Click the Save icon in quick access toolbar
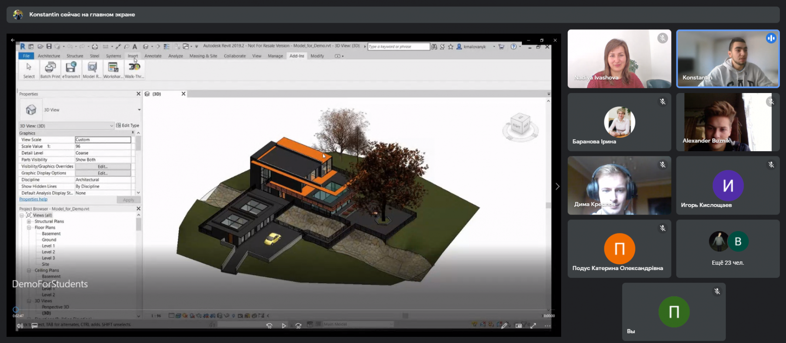786x343 pixels. [49, 46]
